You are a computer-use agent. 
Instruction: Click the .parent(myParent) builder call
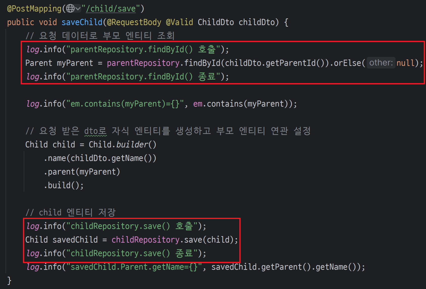[x=82, y=172]
